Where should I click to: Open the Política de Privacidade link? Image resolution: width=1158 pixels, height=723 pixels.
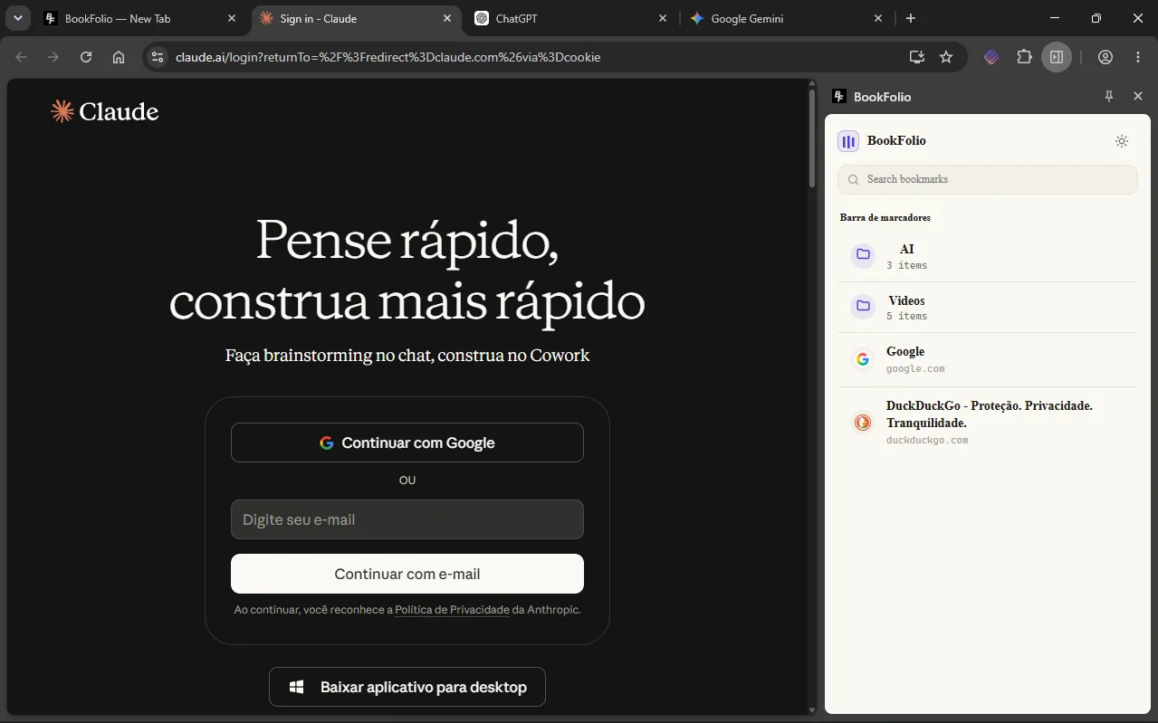[x=452, y=610]
